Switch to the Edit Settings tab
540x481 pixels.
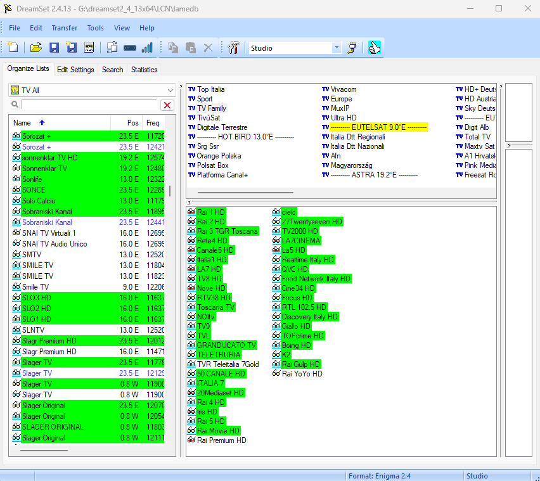tap(75, 70)
